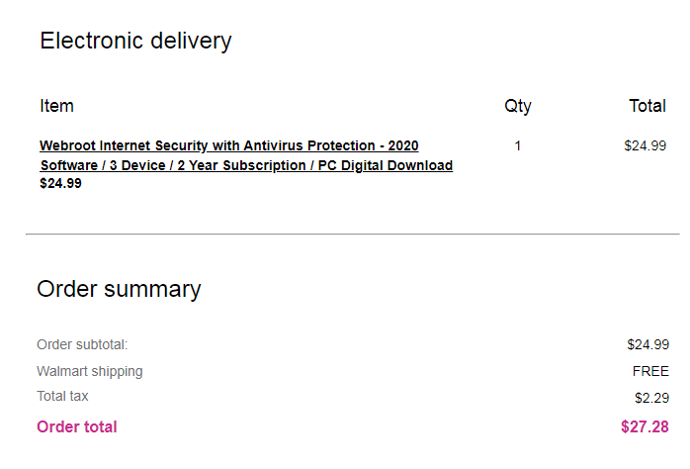
Task: Click the order subtotal amount $24.99
Action: tap(647, 344)
